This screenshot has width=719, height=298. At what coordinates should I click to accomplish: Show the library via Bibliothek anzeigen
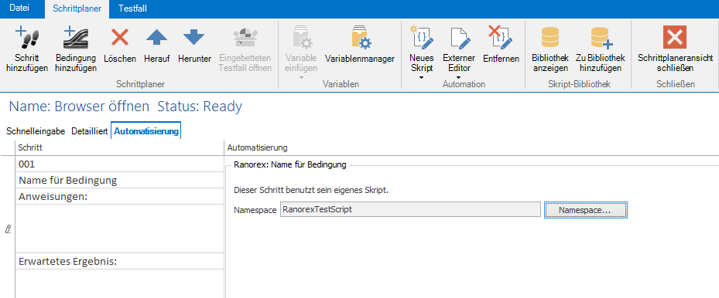(x=550, y=38)
